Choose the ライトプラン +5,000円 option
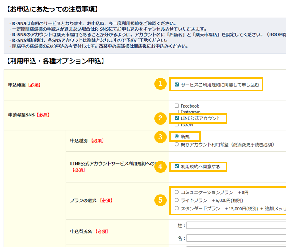This screenshot has height=247, width=286. (x=177, y=200)
